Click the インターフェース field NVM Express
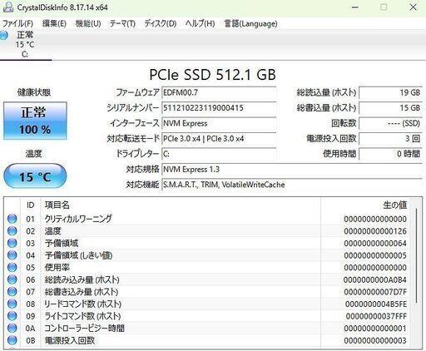Viewport: 426px width, 351px height. click(219, 123)
